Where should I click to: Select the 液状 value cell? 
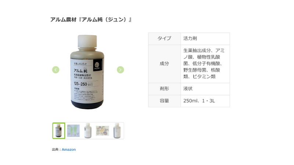point(205,89)
